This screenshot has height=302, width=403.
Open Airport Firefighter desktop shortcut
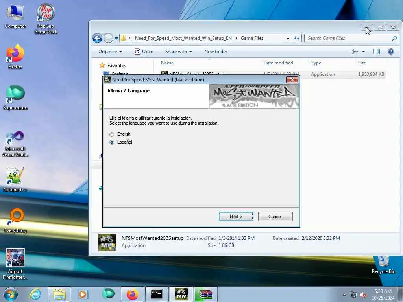tap(15, 264)
